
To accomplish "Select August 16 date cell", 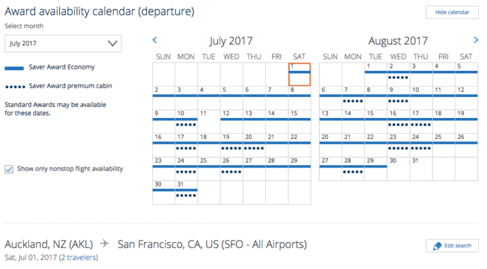I will tap(399, 122).
